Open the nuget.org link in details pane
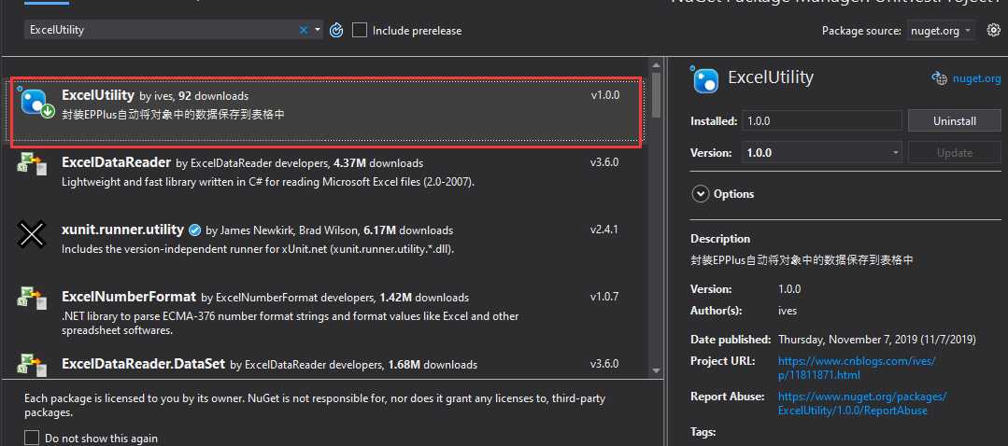Screen dimensions: 1008x446 pyautogui.click(x=976, y=78)
